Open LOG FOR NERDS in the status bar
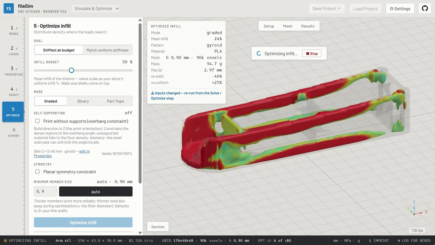 pyautogui.click(x=414, y=241)
